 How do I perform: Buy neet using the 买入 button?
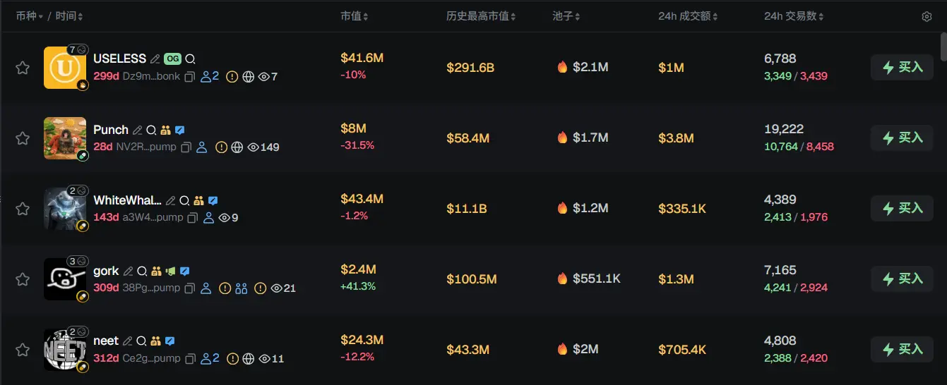(902, 349)
